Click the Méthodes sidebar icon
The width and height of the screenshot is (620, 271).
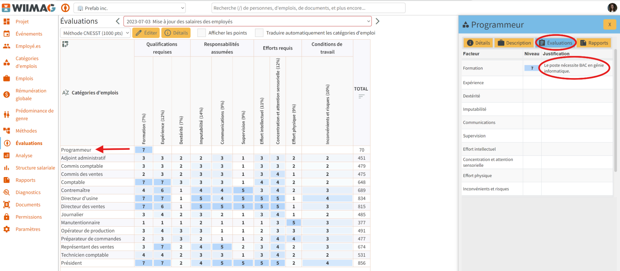tap(7, 131)
